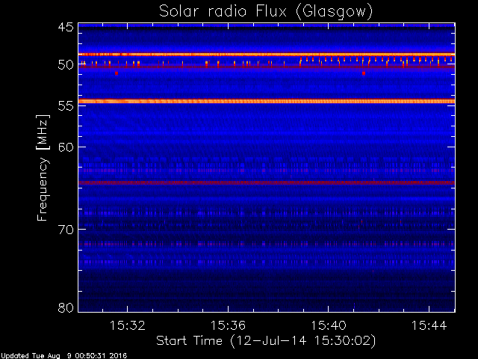478x359 pixels.
Task: Click the red marker square near 15:31
Action: tap(117, 73)
